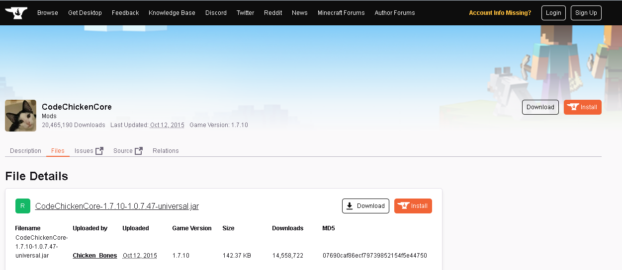Click the file size 142.37 KB
This screenshot has width=622, height=270.
tap(237, 256)
